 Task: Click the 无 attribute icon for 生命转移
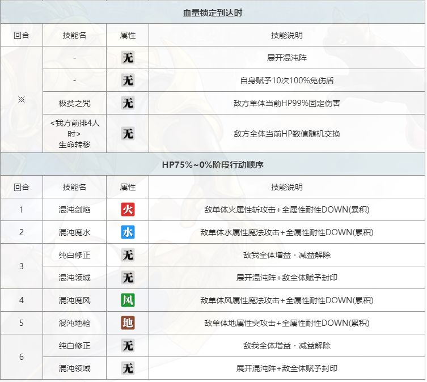coord(128,134)
